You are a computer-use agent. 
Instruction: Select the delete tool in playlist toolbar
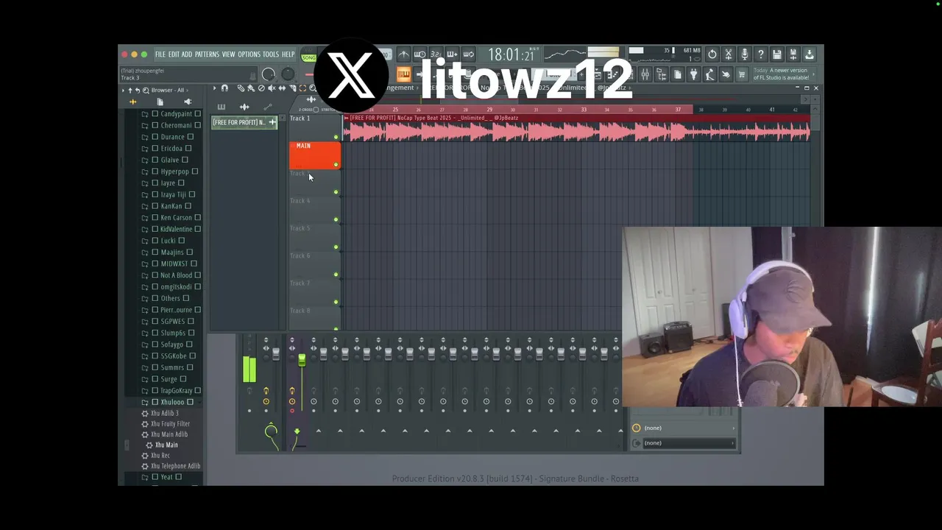[261, 88]
